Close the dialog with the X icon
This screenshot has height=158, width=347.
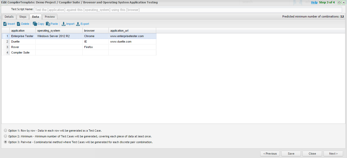[344, 2]
